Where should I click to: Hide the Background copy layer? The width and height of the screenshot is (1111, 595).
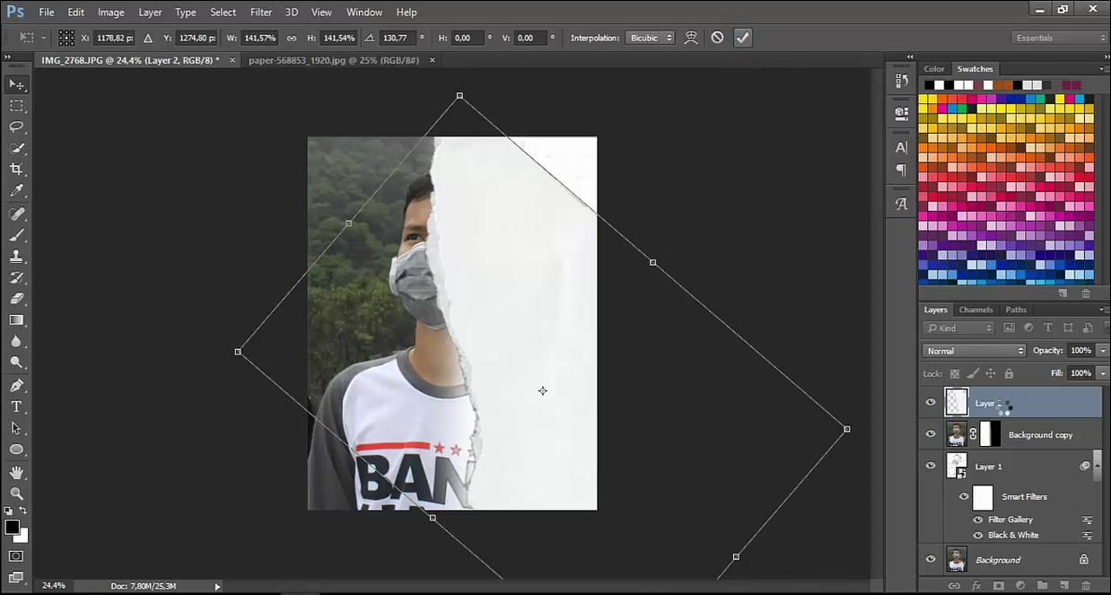pos(931,434)
